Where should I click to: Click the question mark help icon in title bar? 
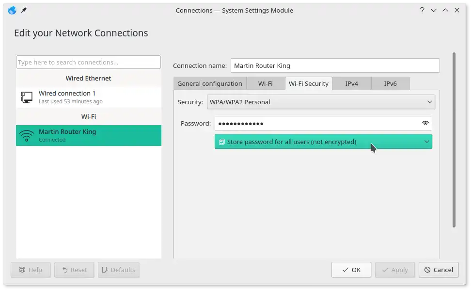point(422,10)
